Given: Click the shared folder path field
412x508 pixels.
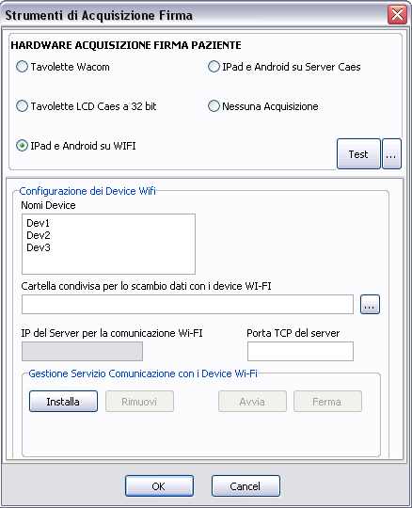Looking at the screenshot, I should pyautogui.click(x=187, y=304).
